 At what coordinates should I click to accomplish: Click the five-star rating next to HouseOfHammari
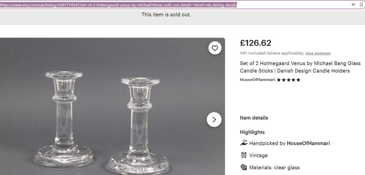coord(289,80)
